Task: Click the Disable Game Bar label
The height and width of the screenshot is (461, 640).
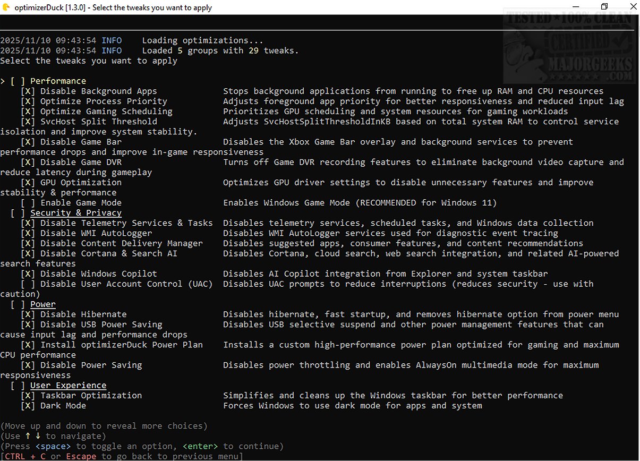Action: coord(81,142)
